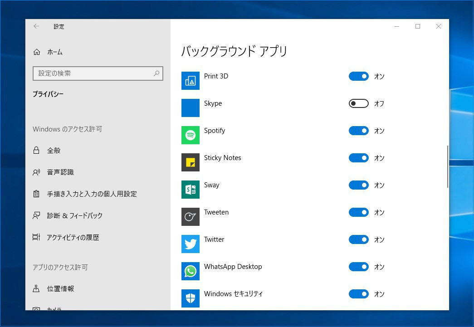Open 全般 privacy settings
The width and height of the screenshot is (474, 327).
click(x=54, y=151)
